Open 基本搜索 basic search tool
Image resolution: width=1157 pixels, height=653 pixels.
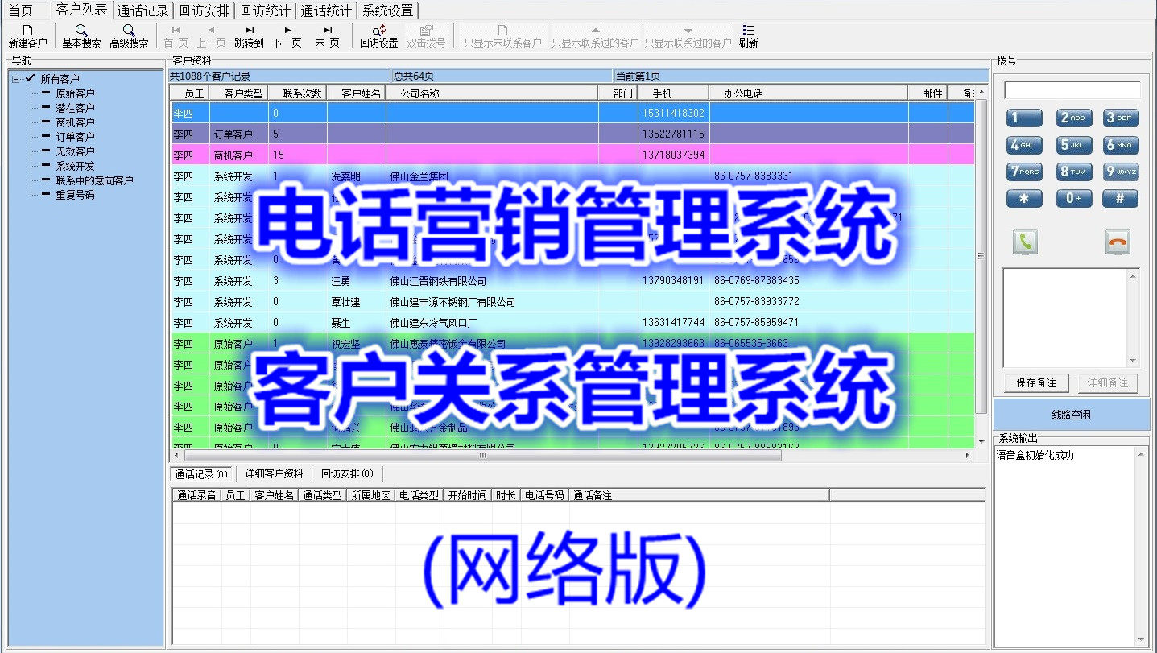point(81,36)
